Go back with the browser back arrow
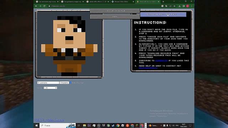The width and height of the screenshot is (228, 128). tap(36, 6)
